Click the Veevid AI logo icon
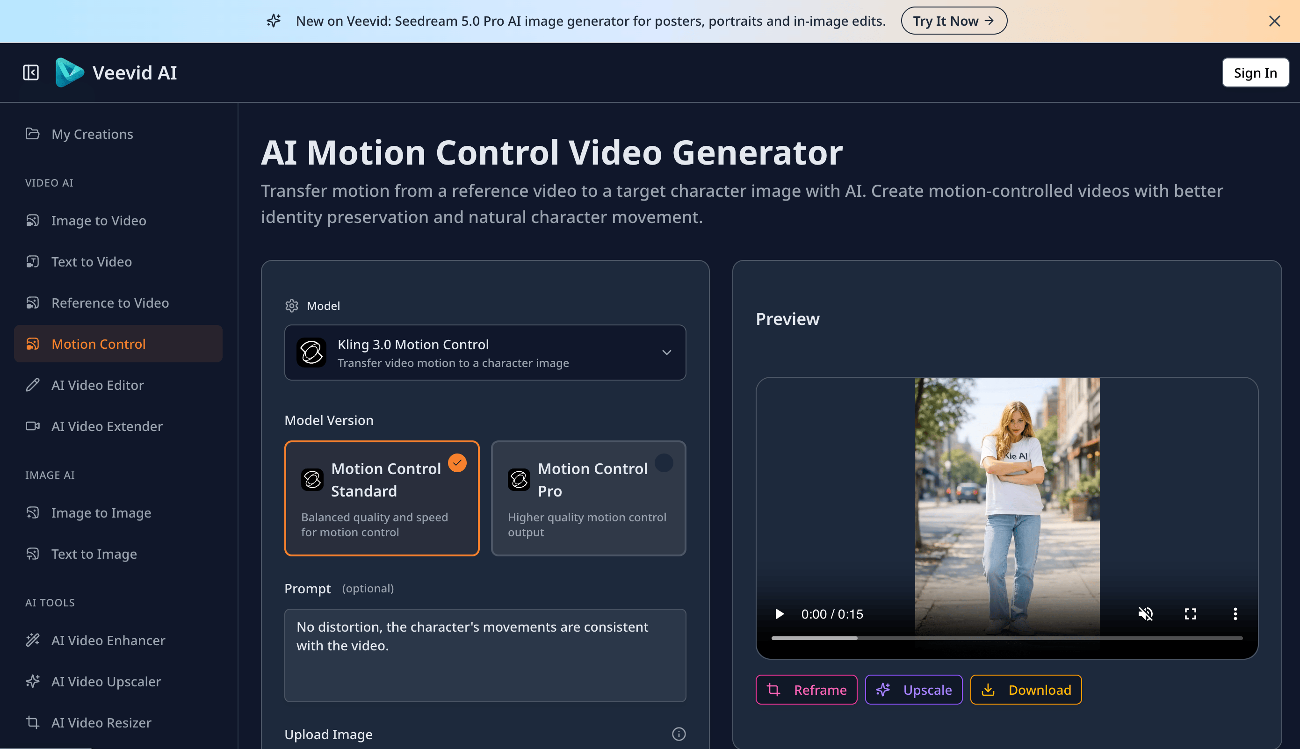The width and height of the screenshot is (1300, 749). tap(70, 72)
